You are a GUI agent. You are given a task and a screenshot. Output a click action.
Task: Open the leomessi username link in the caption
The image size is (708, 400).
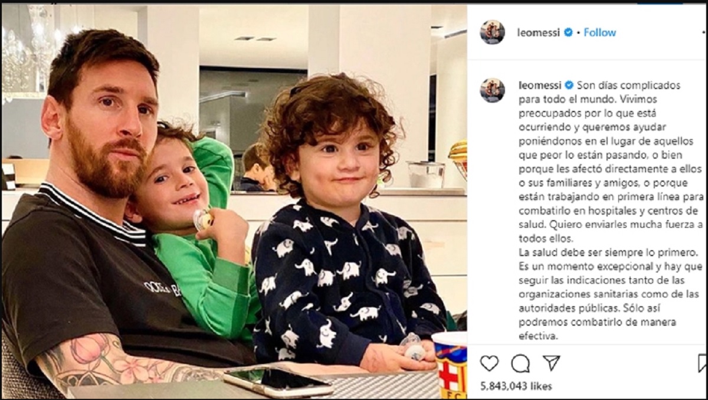539,85
